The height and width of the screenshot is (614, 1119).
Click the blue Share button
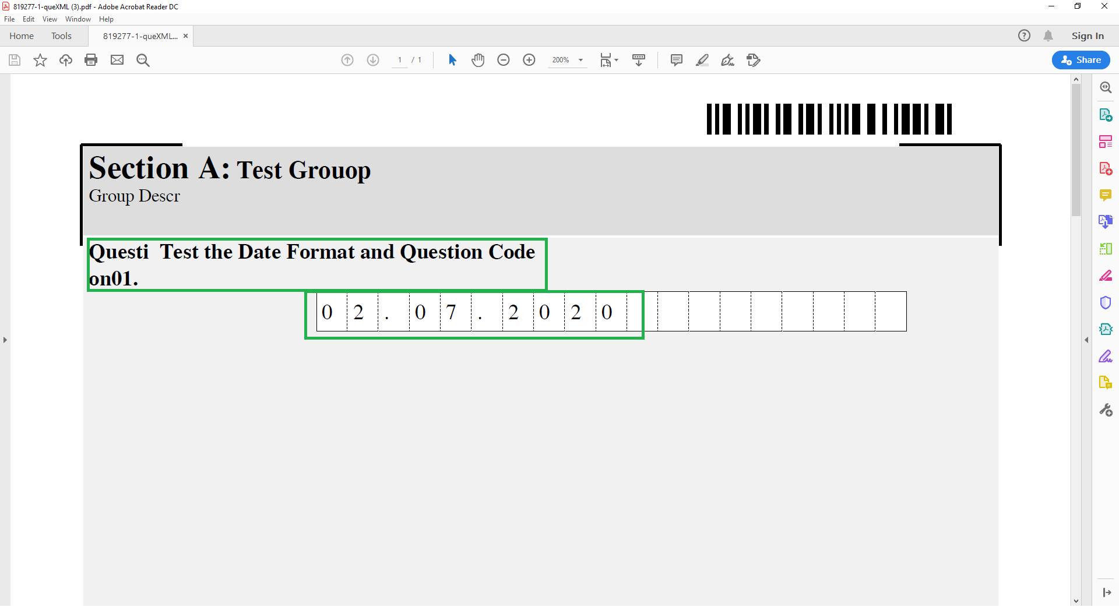pyautogui.click(x=1081, y=60)
